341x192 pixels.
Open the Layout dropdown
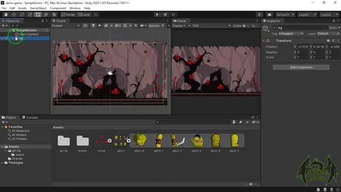click(329, 14)
